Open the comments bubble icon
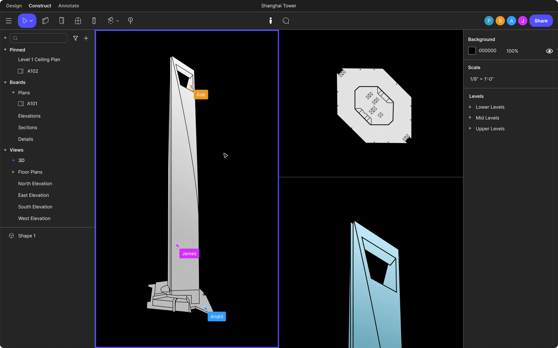Screen dimensions: 558x348 [286, 21]
